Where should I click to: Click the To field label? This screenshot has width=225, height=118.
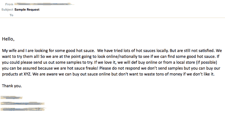12,15
